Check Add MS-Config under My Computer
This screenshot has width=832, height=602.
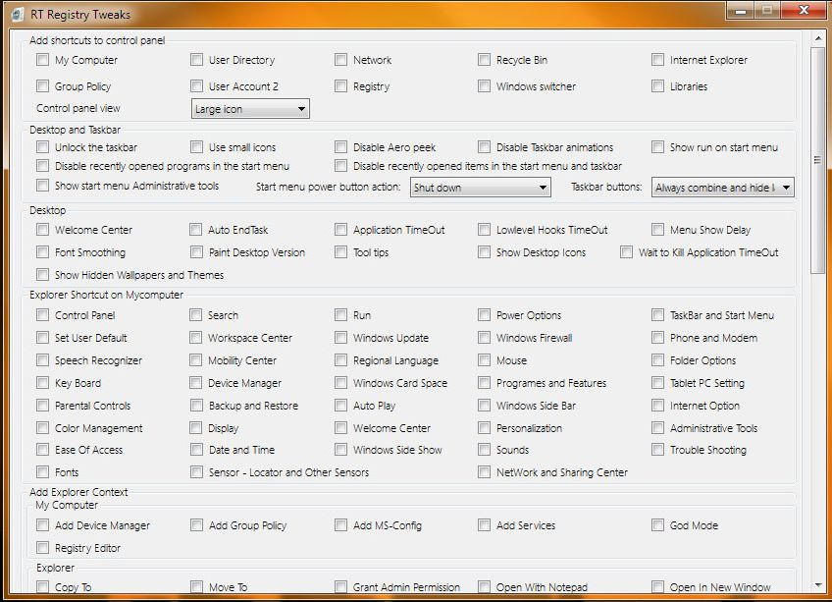click(340, 525)
